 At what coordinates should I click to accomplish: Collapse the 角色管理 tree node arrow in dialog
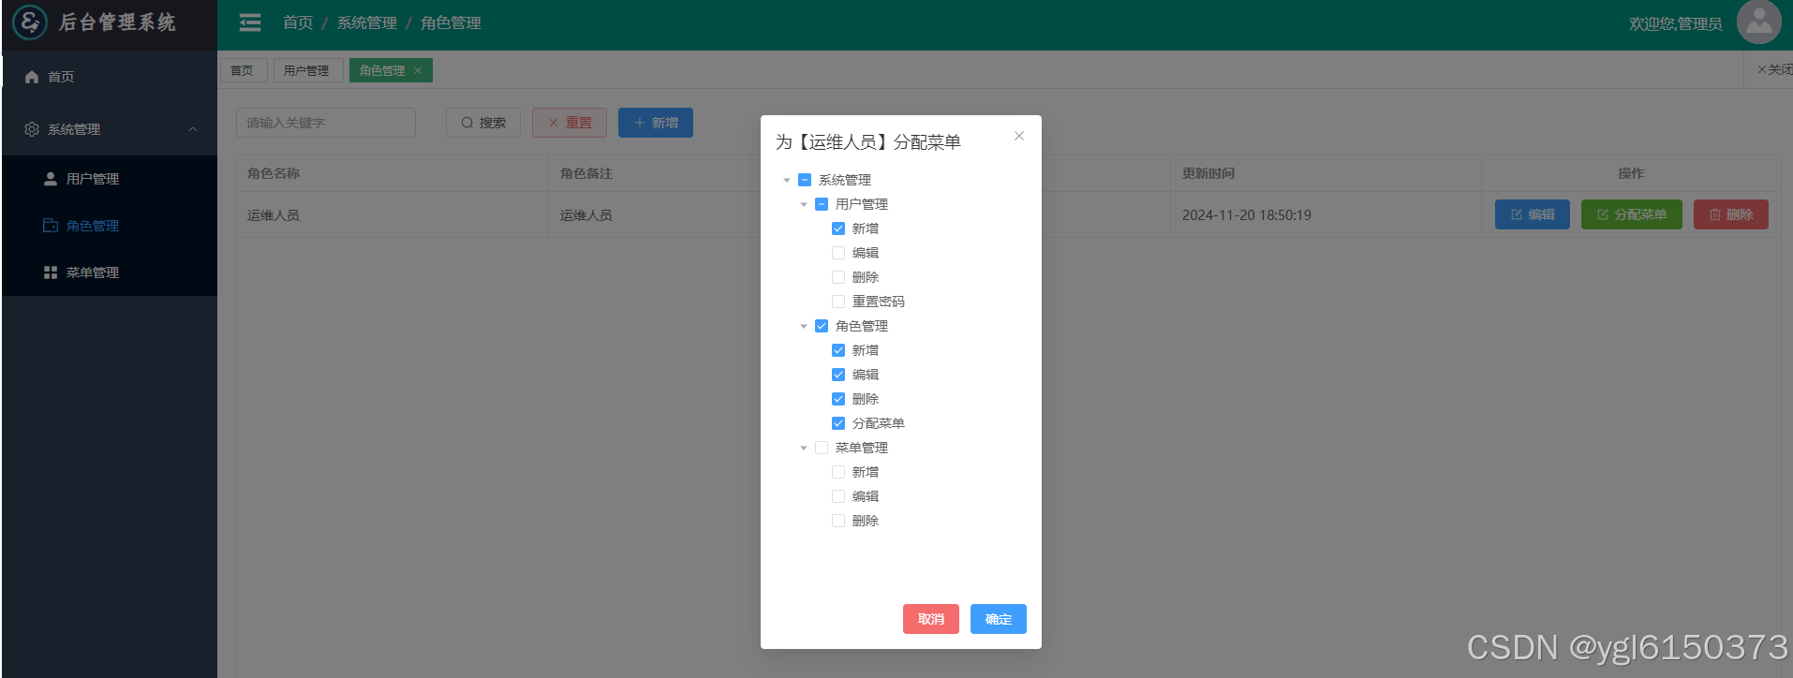(x=804, y=326)
